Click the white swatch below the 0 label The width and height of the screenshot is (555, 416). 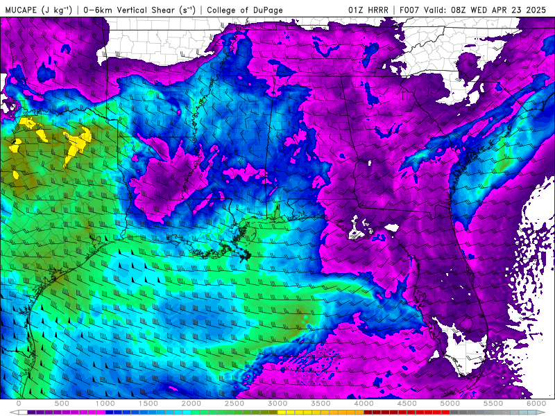point(23,413)
